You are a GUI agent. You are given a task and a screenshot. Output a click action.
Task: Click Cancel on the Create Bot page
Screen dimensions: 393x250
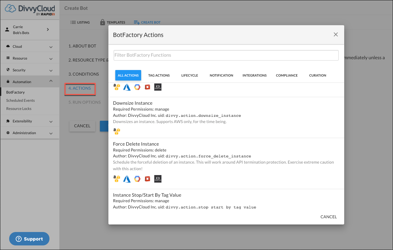82,126
